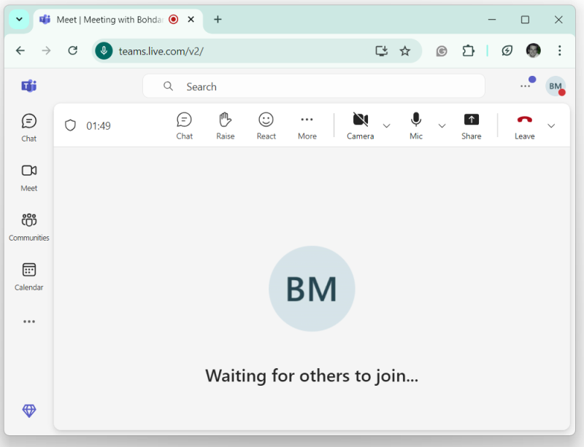Screen dimensions: 584x447
Task: Click the meeting security shield icon
Action: click(x=70, y=125)
